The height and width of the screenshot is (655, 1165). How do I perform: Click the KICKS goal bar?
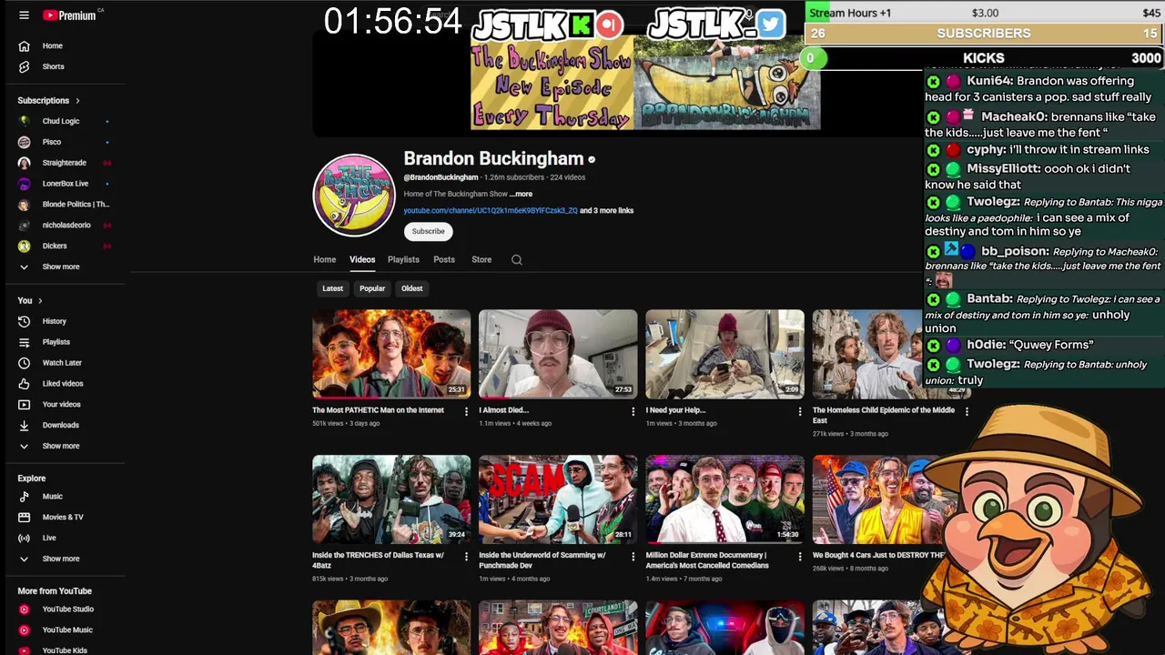984,57
